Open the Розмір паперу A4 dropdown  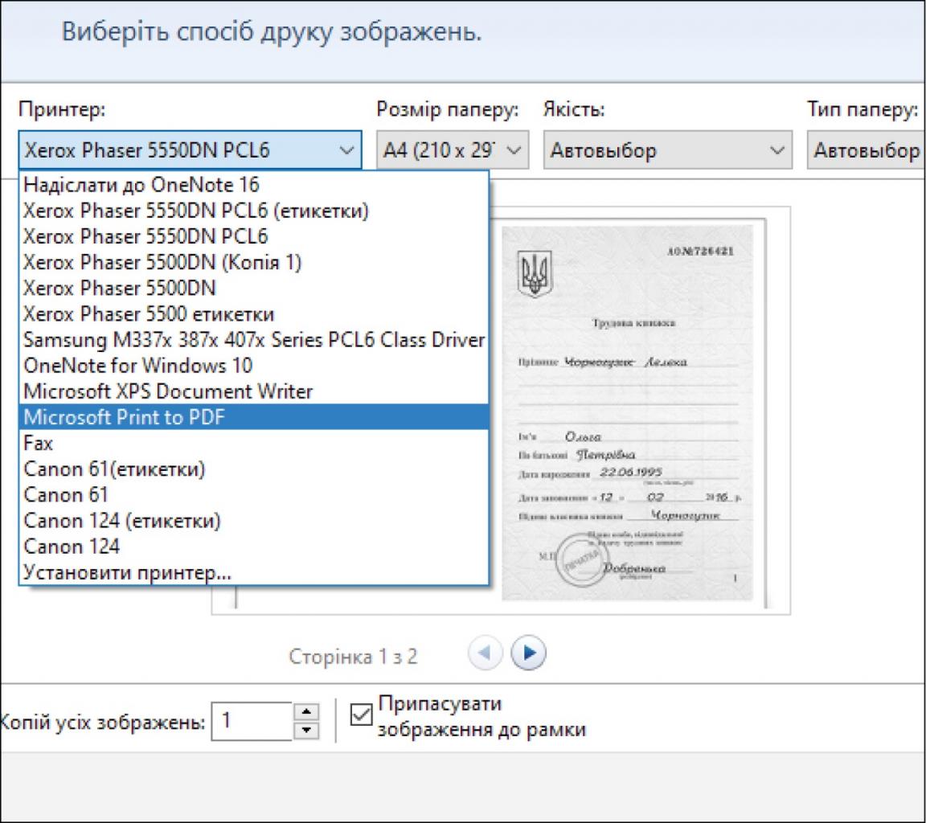pyautogui.click(x=453, y=150)
